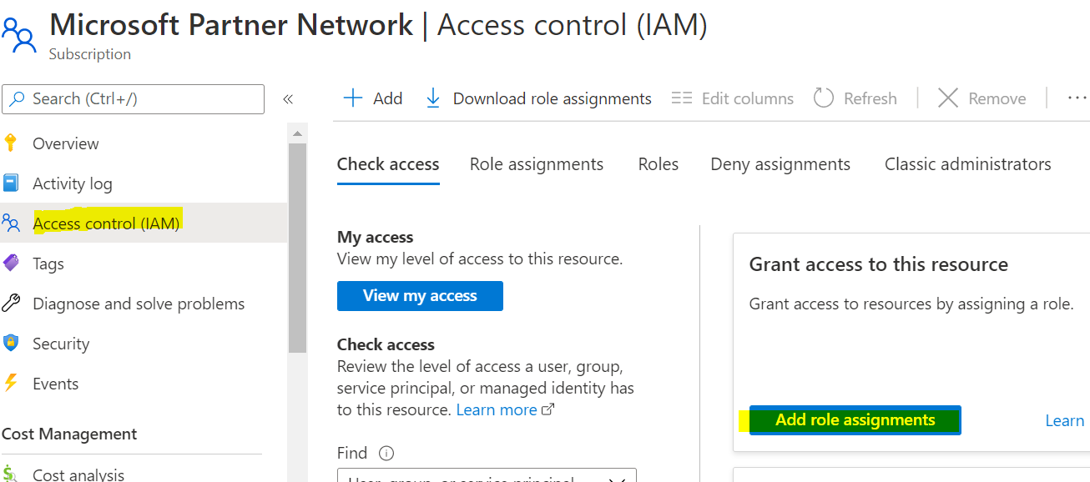Click the My access heading
Screen dimensions: 1090x482
tap(376, 238)
